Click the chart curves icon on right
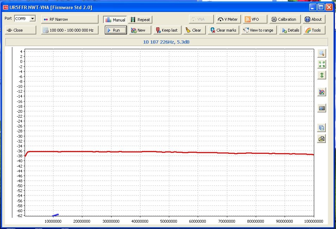This screenshot has width=336, height=229. pyautogui.click(x=322, y=92)
